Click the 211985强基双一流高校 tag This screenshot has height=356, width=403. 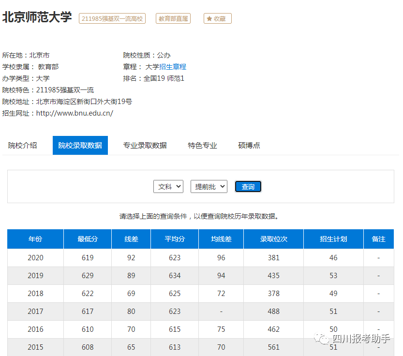click(112, 18)
